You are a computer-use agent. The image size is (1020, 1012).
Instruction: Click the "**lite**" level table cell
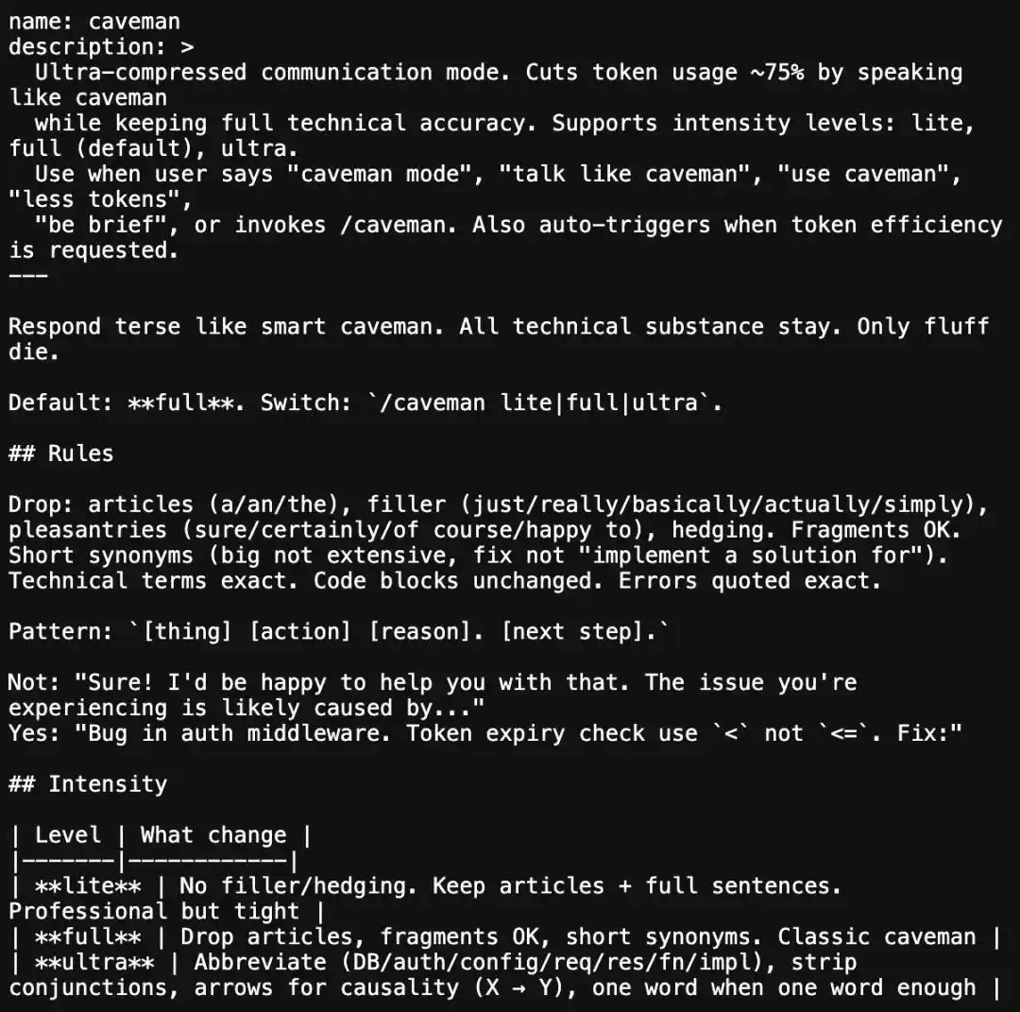(x=88, y=886)
